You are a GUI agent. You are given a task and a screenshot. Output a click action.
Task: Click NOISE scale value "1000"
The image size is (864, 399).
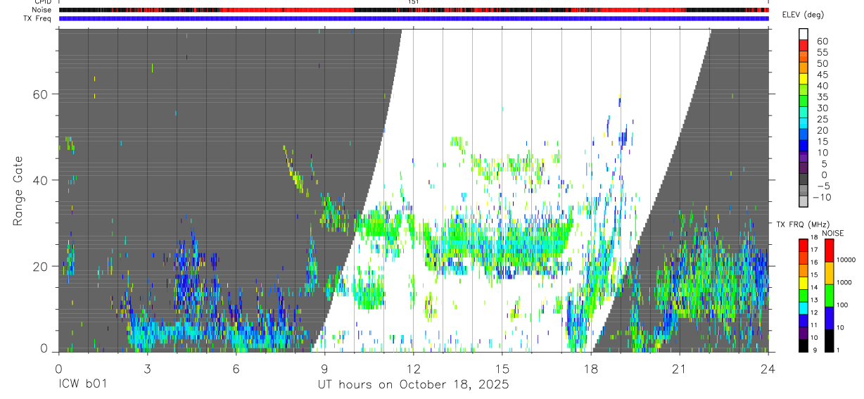(845, 282)
